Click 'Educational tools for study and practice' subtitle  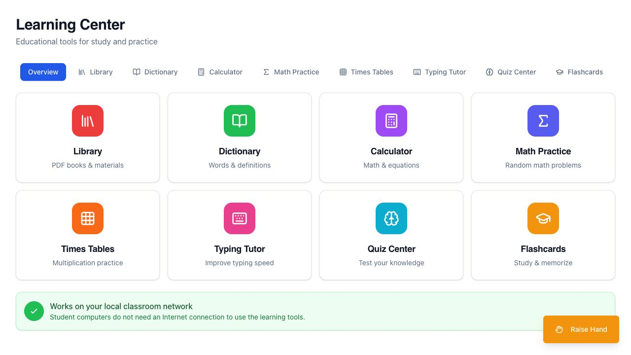pyautogui.click(x=87, y=41)
